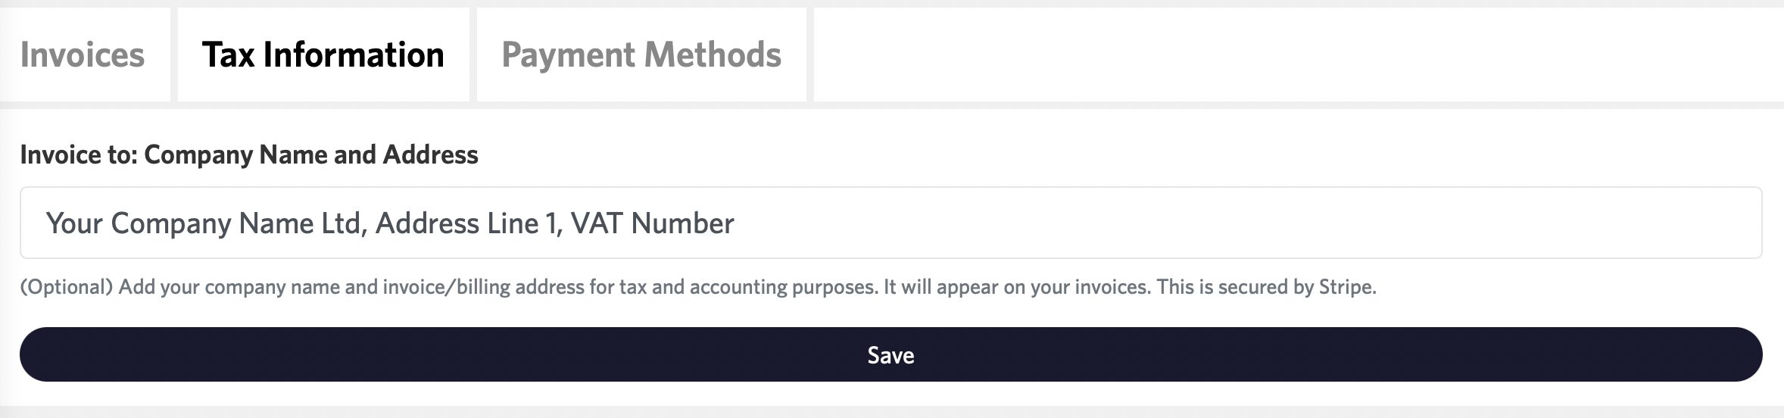Click the 'Company Name and Address' heading text
This screenshot has height=418, width=1784.
[x=310, y=154]
